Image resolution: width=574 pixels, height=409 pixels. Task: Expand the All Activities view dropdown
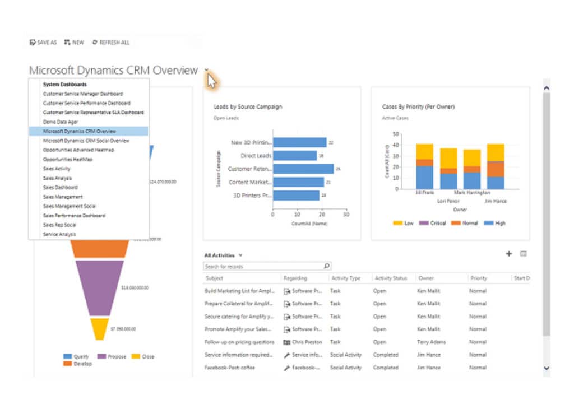(240, 255)
